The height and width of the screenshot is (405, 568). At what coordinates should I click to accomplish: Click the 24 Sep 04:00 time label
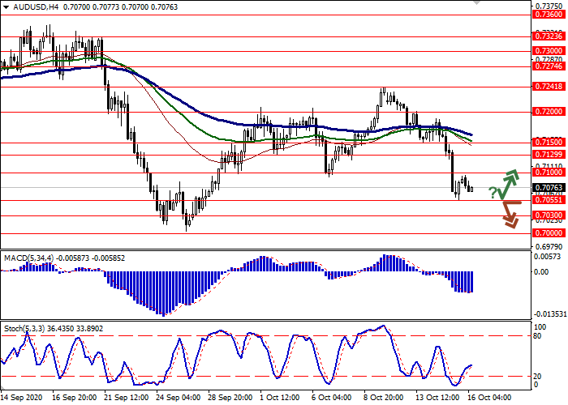click(x=179, y=398)
